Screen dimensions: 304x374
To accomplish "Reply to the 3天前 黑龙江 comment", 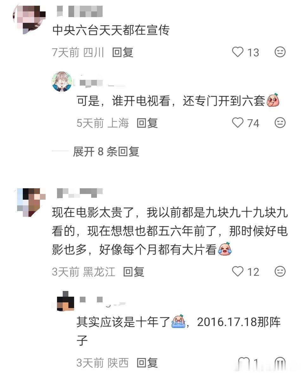I will 134,272.
